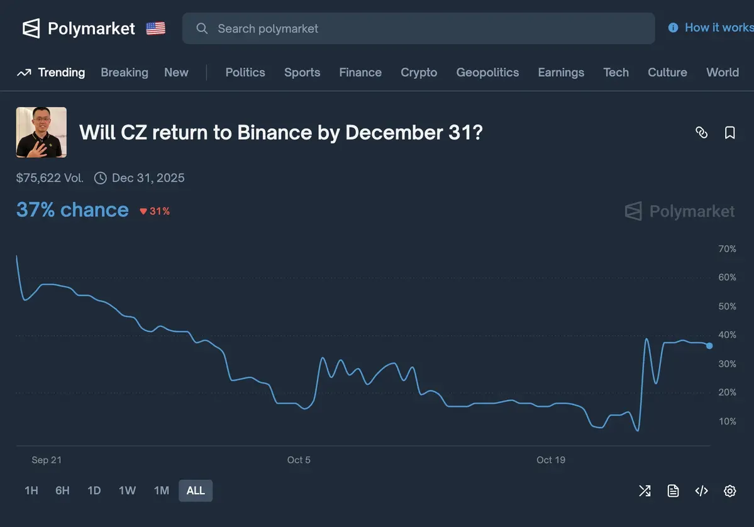Viewport: 754px width, 527px height.
Task: Click the US flag language selector
Action: (157, 27)
